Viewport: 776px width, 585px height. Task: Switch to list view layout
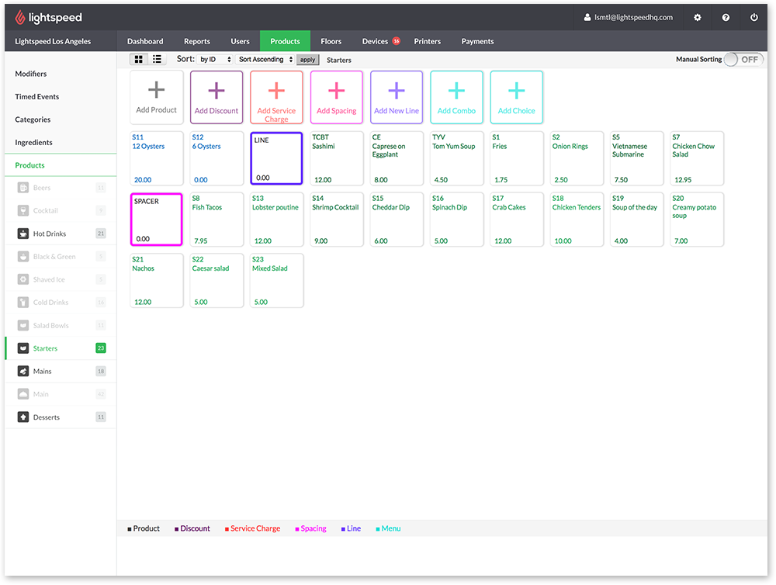tap(157, 59)
